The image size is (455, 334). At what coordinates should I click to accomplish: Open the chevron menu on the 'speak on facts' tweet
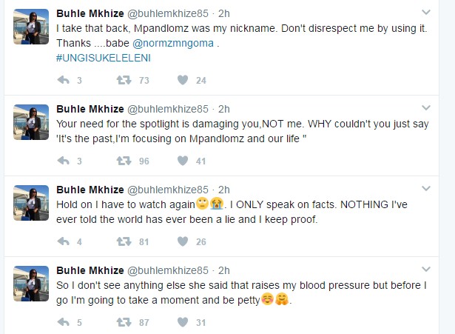pos(426,189)
